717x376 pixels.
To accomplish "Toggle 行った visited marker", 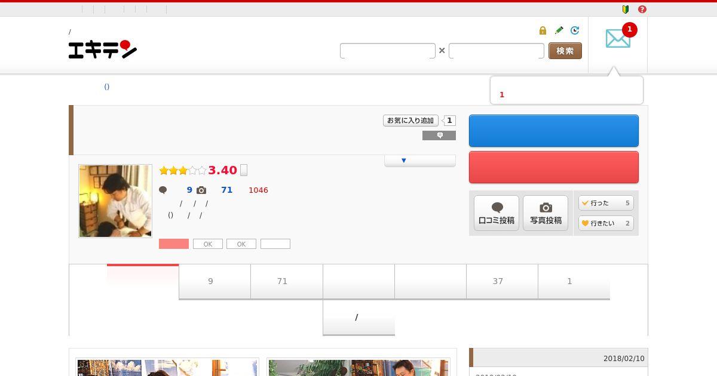I will point(606,203).
